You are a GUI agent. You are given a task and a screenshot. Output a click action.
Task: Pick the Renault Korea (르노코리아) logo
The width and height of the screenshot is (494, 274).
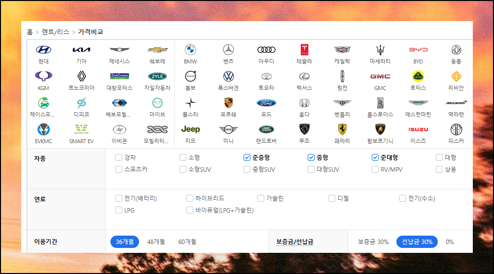(81, 76)
